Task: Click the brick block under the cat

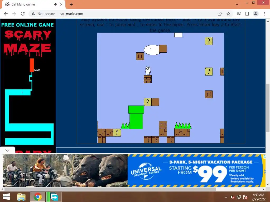Action: 148,79
